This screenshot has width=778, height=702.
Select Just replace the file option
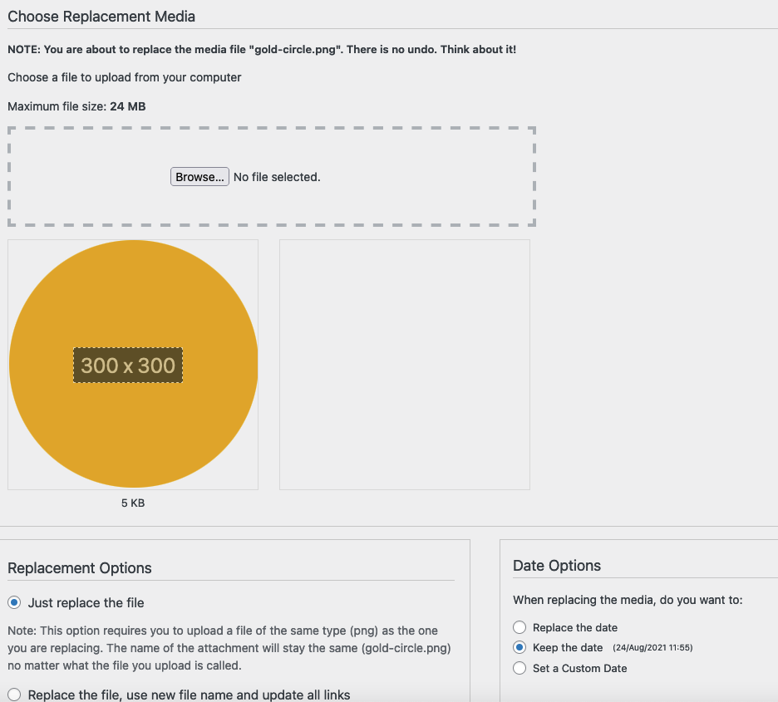point(14,602)
